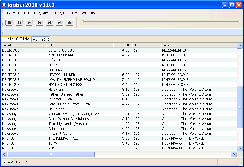The height and width of the screenshot is (167, 244).
Task: Click the 0:00 playback time in status bar
Action: (222, 162)
